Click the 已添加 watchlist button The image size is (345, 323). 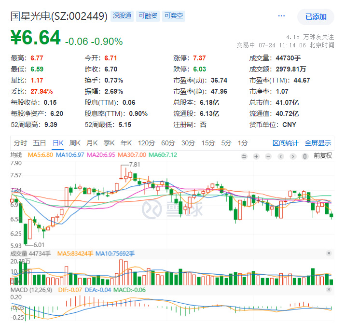click(x=316, y=17)
